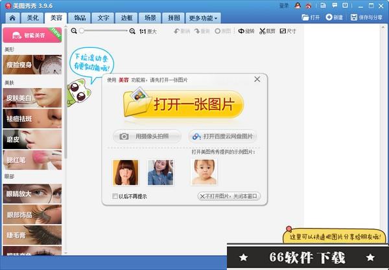Select the 瘦脸瘦身 tool
The width and height of the screenshot is (389, 270).
point(32,65)
